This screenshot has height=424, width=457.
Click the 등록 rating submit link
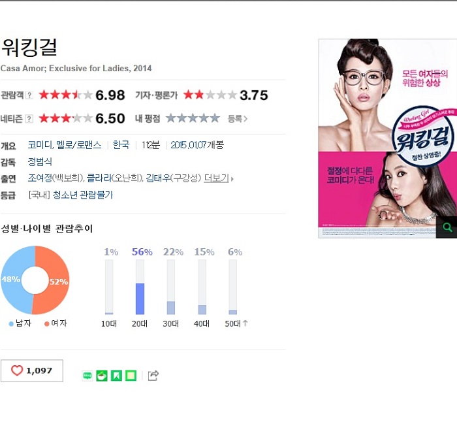coord(238,119)
